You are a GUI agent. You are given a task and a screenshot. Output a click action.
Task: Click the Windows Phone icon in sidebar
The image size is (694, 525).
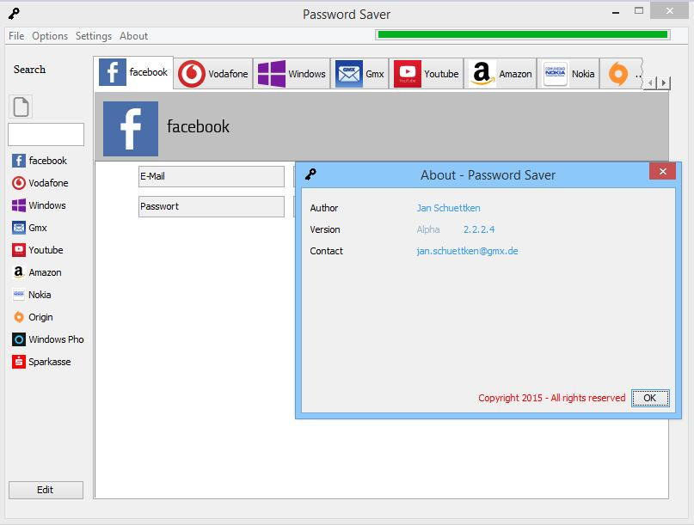[19, 339]
